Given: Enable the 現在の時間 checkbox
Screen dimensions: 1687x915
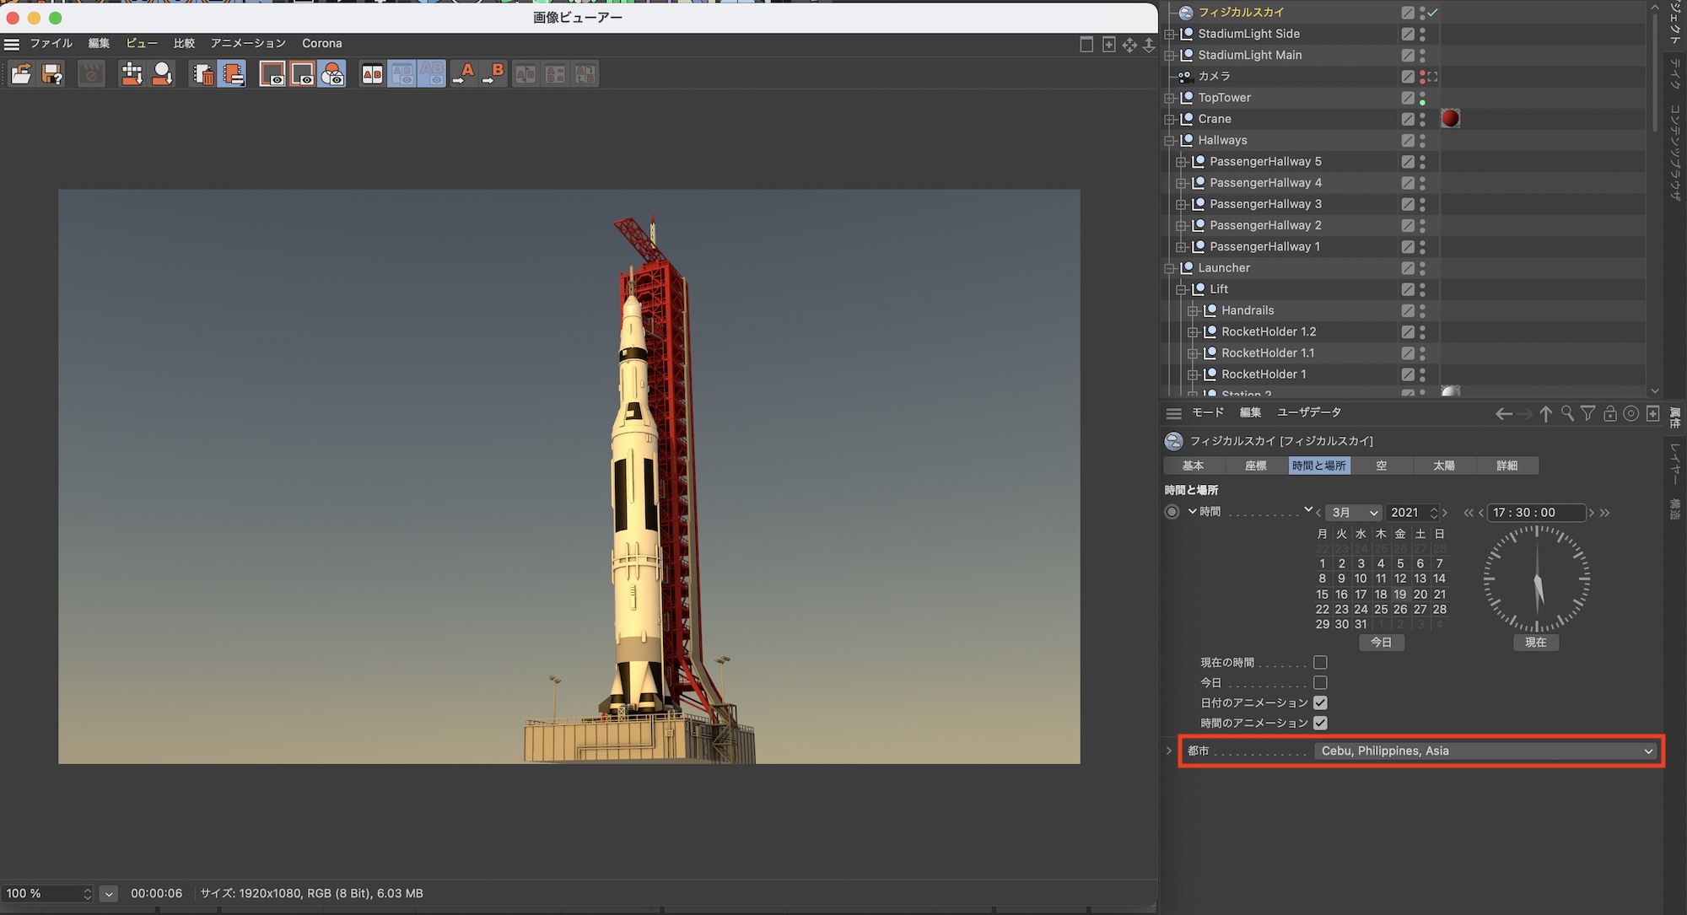Looking at the screenshot, I should (1320, 663).
